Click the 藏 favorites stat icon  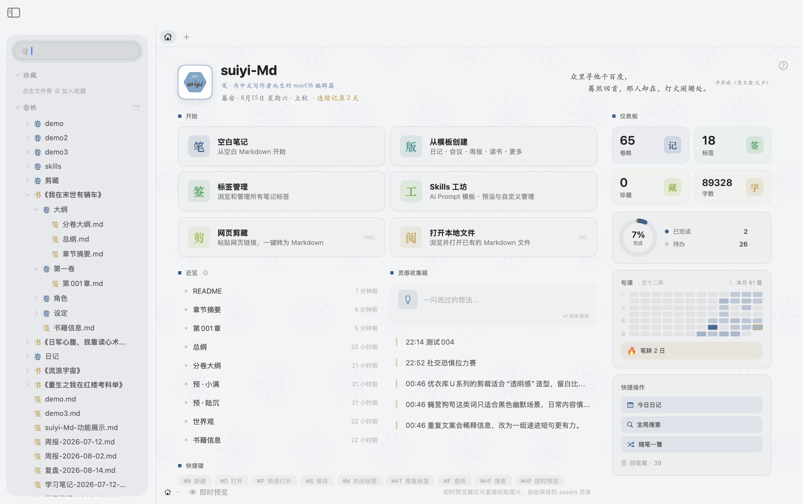click(x=672, y=187)
